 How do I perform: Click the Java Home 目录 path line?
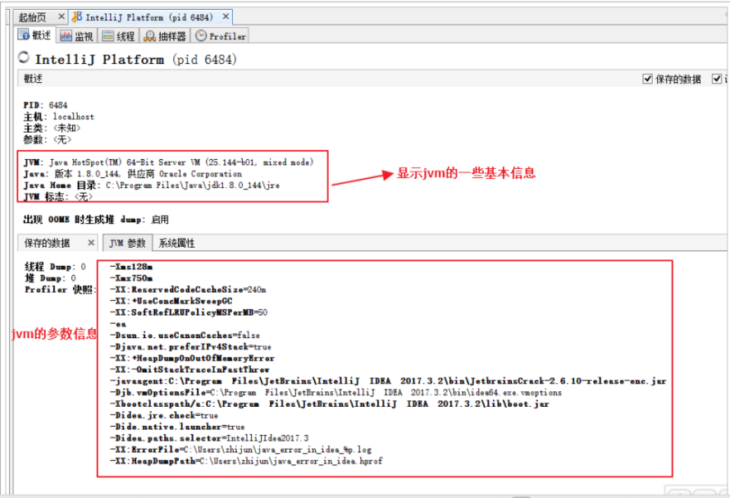pos(151,185)
